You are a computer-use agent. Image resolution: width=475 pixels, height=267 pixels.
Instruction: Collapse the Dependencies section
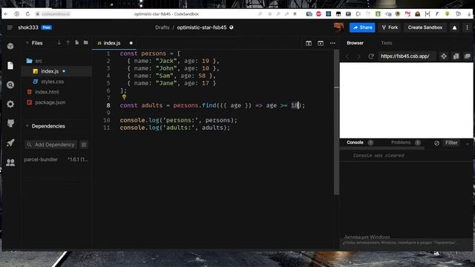[x=27, y=126]
